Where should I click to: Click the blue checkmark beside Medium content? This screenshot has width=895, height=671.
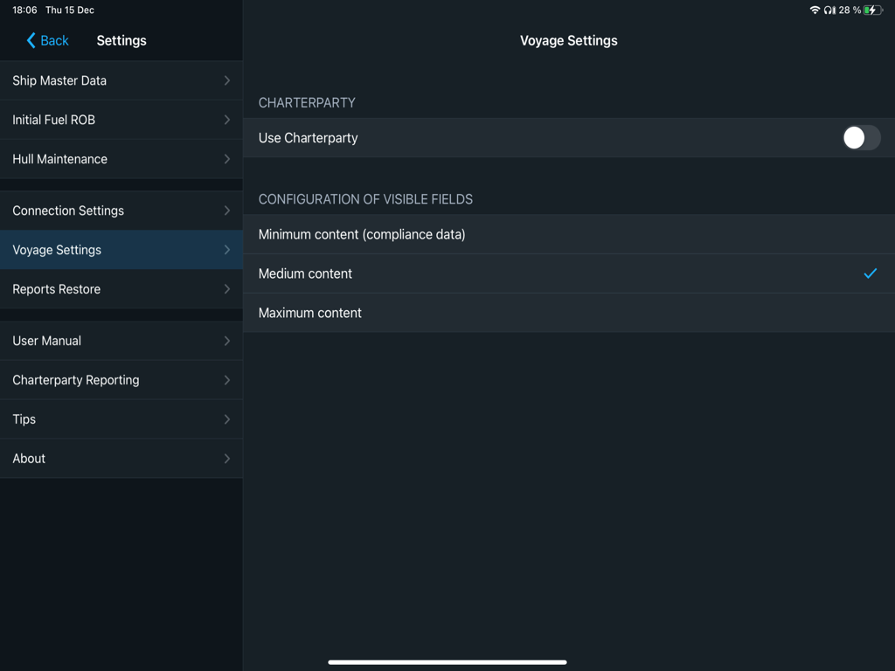click(871, 273)
